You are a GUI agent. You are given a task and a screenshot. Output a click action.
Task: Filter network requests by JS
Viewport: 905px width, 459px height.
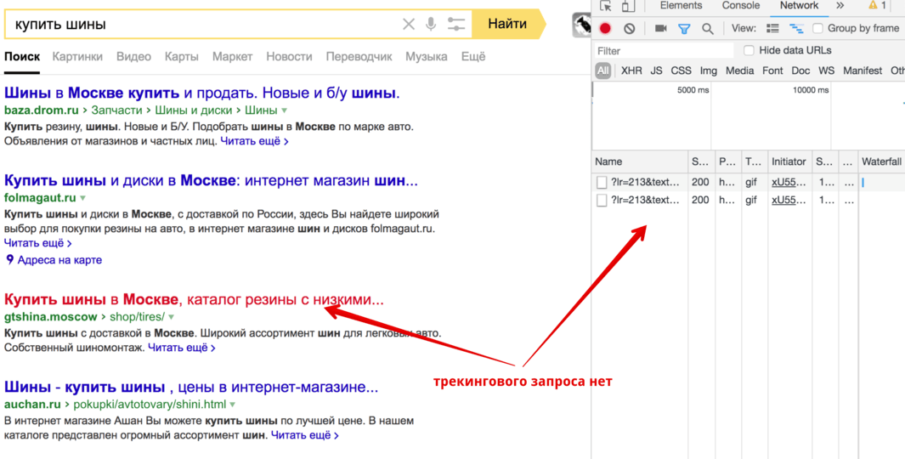coord(656,71)
